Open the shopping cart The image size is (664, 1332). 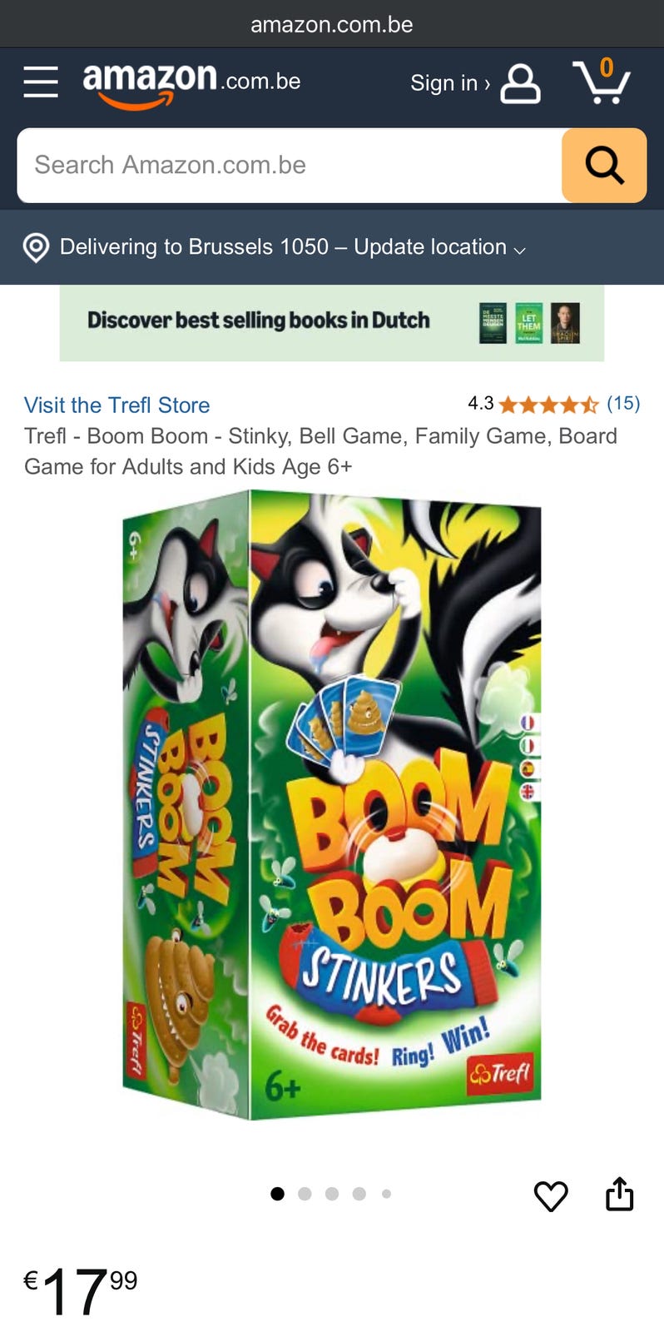602,82
